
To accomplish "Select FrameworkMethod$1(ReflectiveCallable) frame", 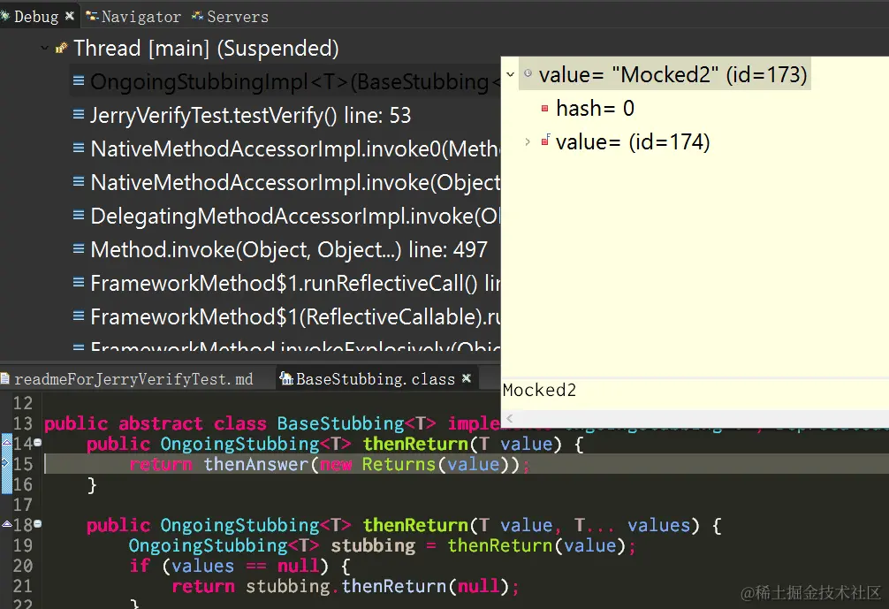I will pyautogui.click(x=295, y=316).
